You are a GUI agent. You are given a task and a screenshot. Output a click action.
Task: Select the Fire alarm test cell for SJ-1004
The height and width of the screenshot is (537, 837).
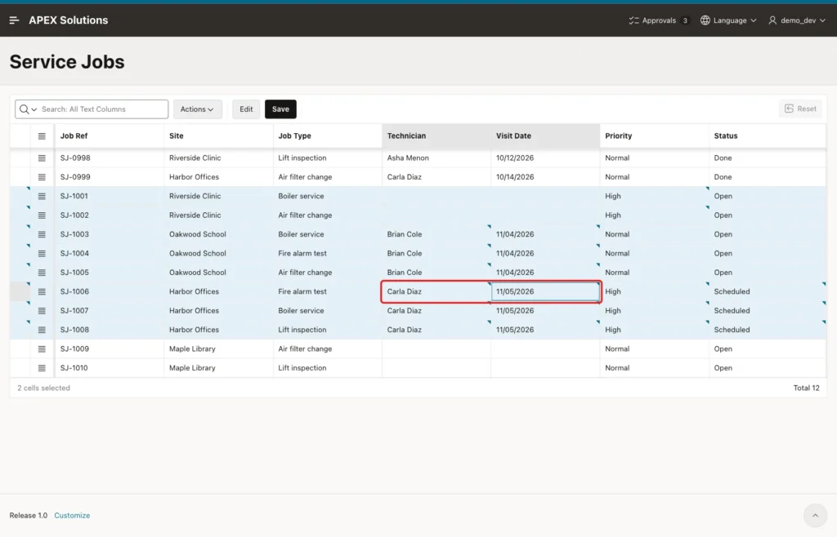tap(328, 254)
